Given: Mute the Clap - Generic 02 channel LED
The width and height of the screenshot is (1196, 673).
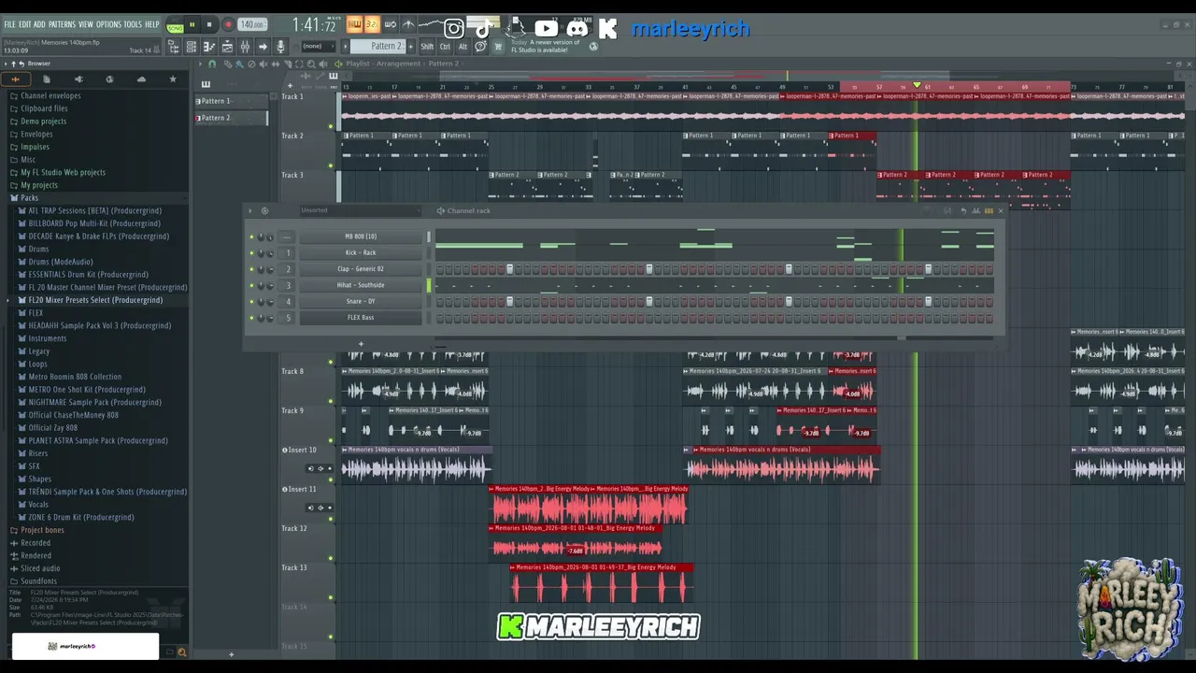Looking at the screenshot, I should click(x=251, y=269).
